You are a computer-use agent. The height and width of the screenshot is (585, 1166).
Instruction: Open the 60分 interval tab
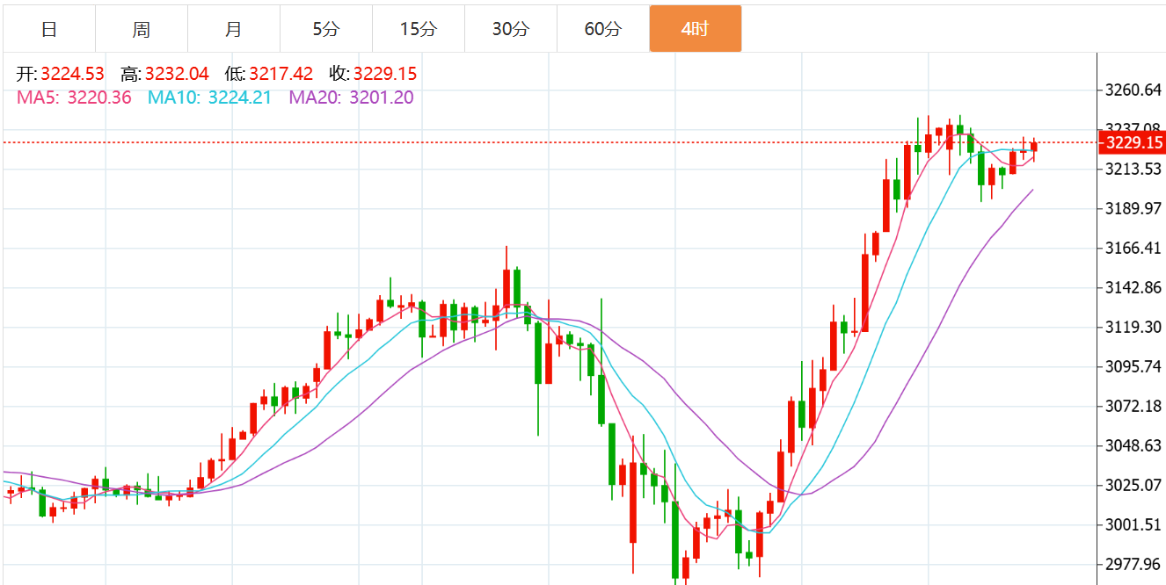(603, 29)
